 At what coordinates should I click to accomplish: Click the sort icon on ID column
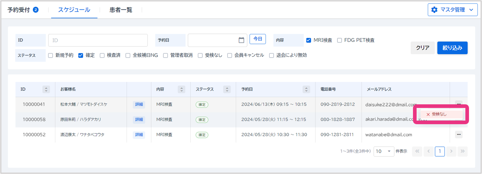[x=46, y=89]
